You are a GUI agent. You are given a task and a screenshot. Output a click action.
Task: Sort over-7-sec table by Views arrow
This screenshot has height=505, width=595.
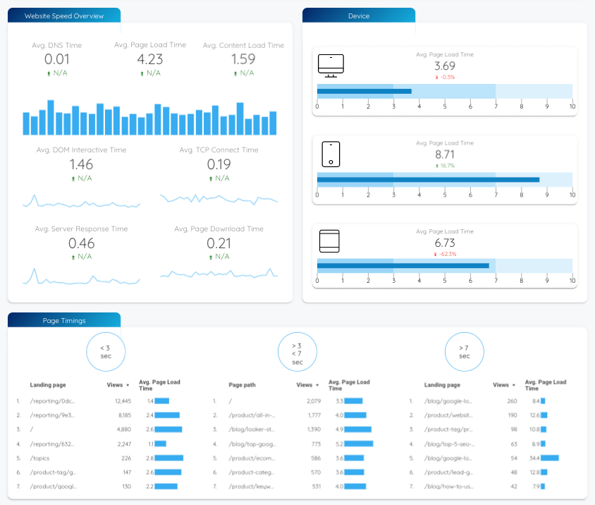coord(514,385)
